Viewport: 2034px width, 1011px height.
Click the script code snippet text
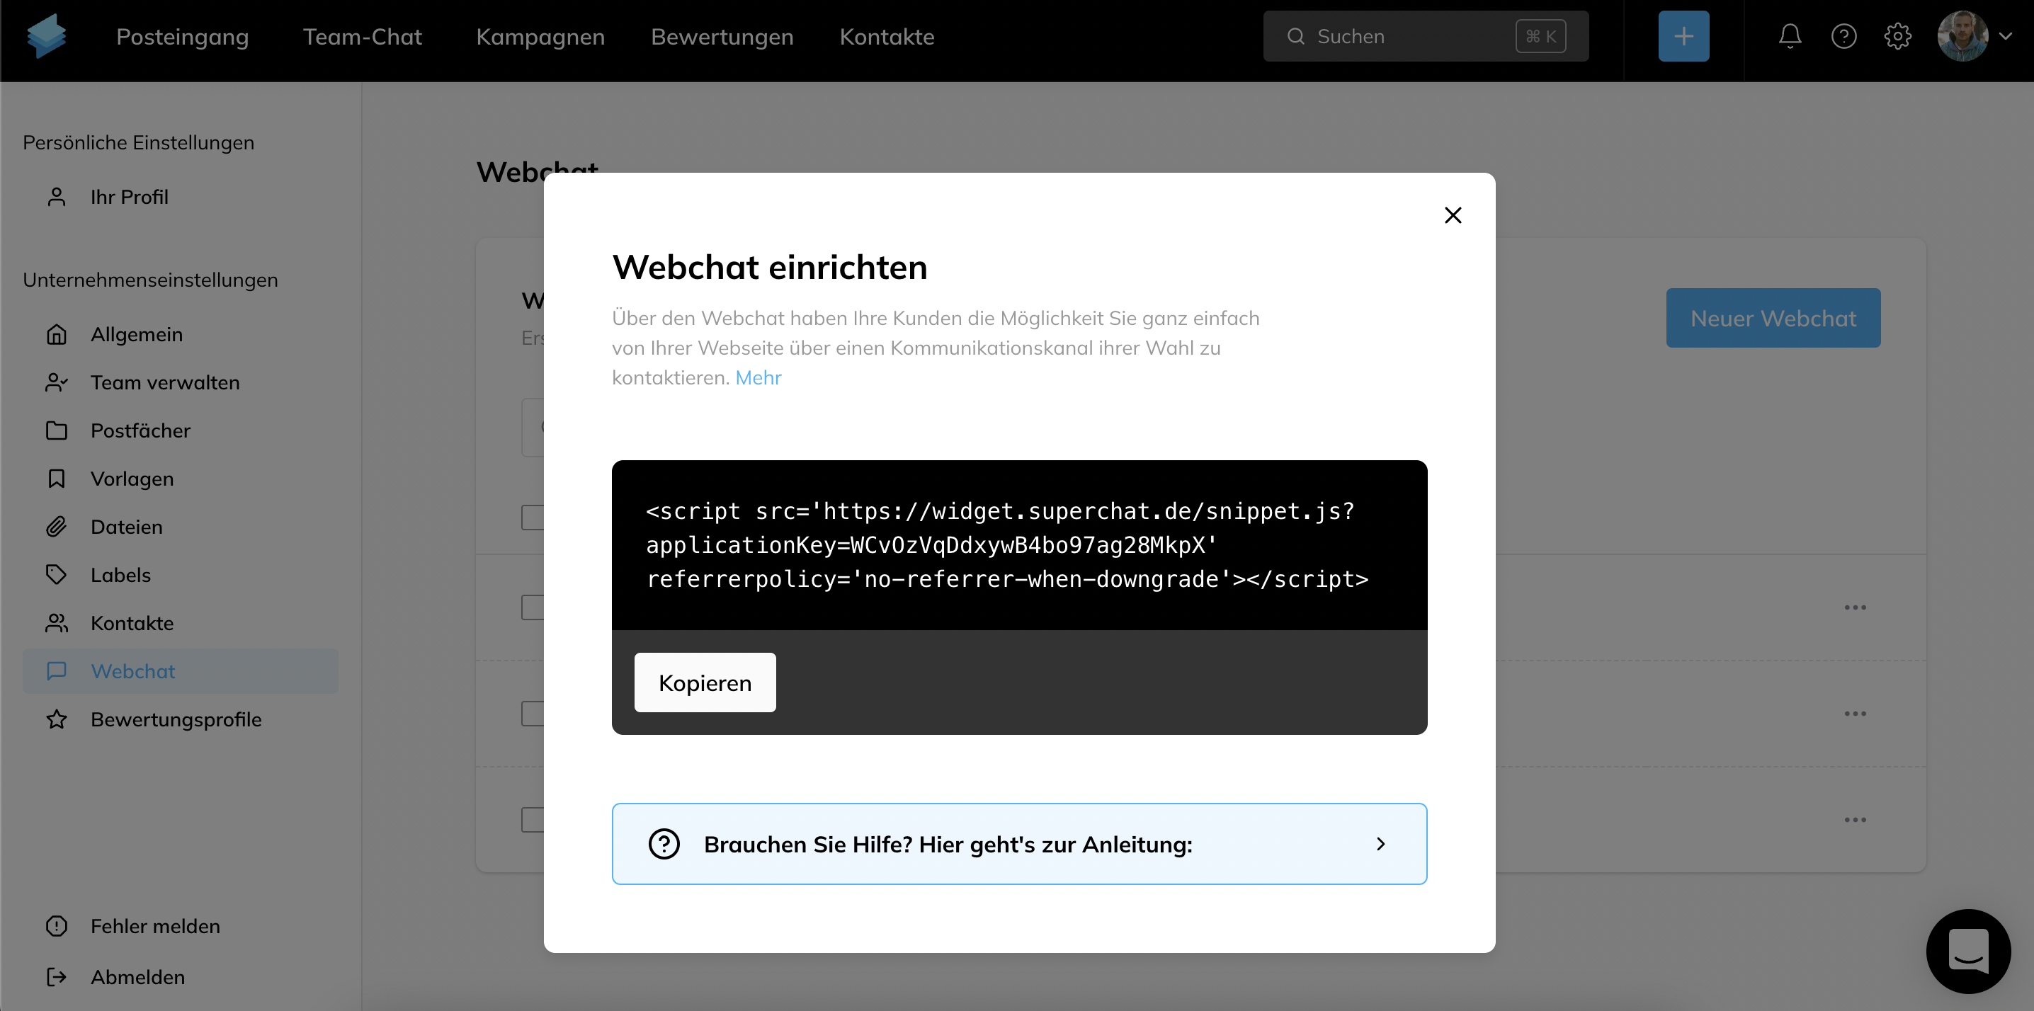(1008, 545)
